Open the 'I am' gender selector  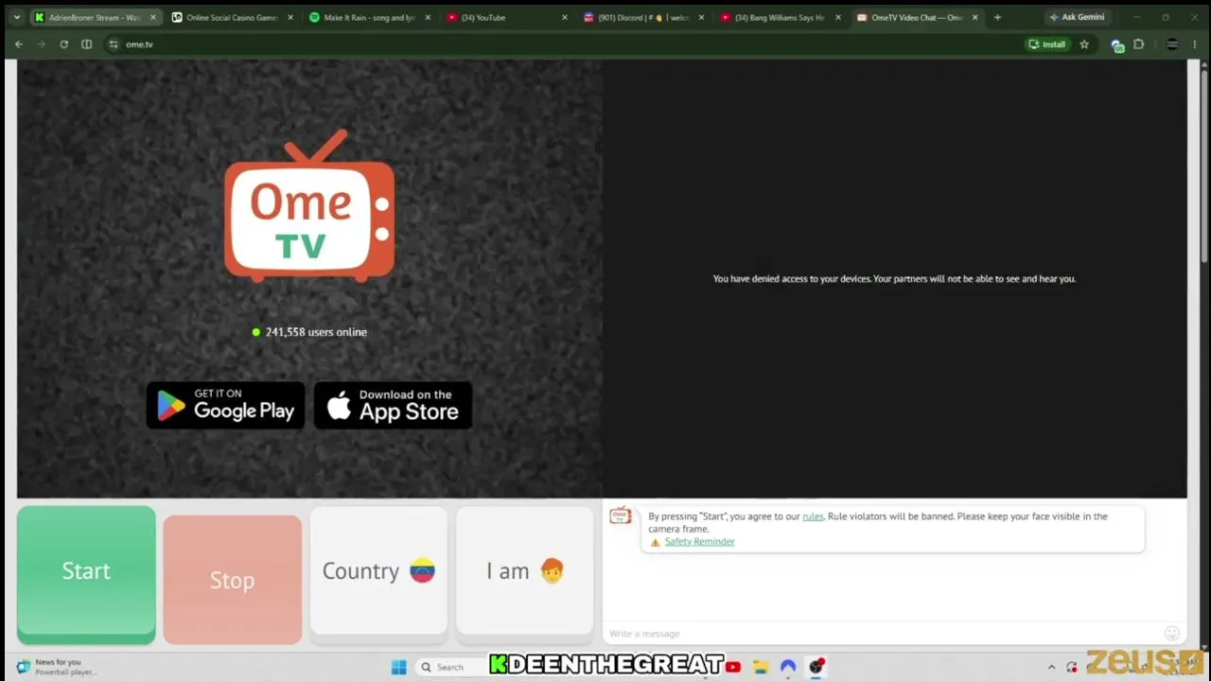click(525, 571)
